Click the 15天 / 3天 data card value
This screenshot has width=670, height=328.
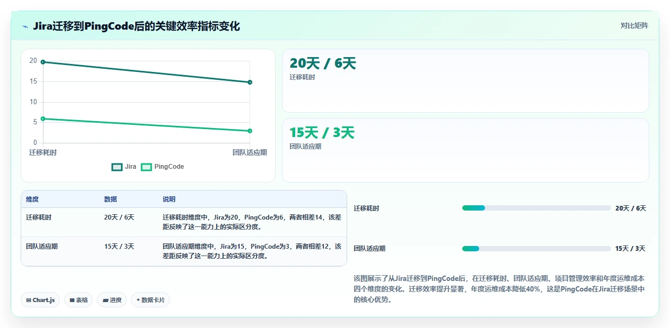pyautogui.click(x=322, y=133)
